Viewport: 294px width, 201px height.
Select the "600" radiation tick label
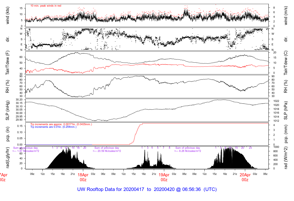pyautogui.click(x=276, y=156)
